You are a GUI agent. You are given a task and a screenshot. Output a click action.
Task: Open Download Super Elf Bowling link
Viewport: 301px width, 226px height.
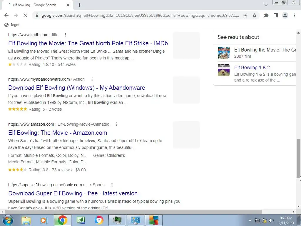pos(73,193)
